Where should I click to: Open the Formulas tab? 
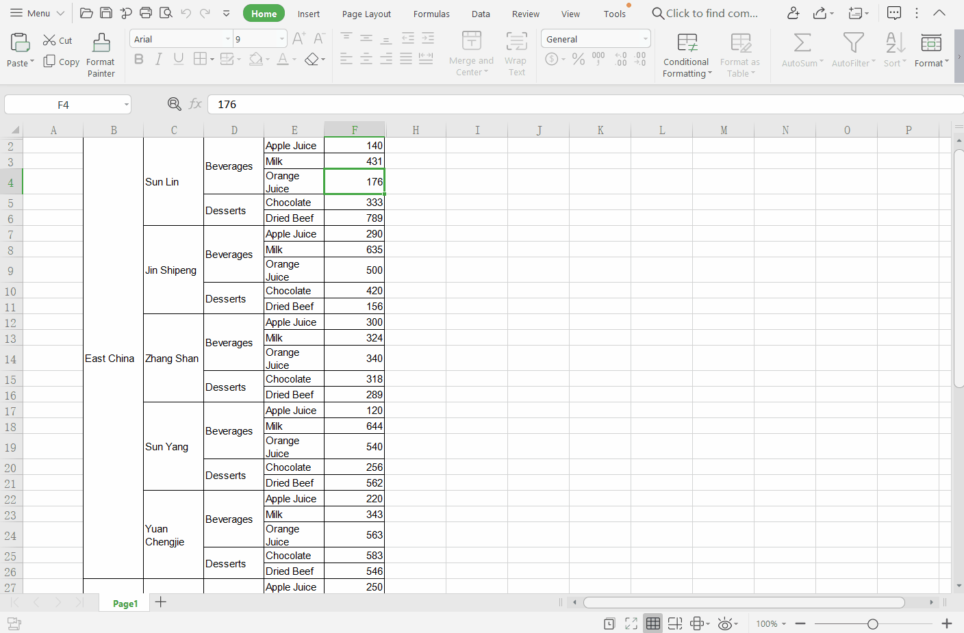431,14
